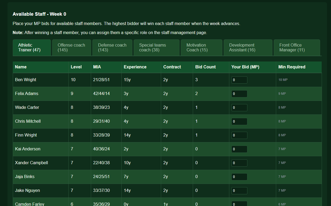The width and height of the screenshot is (331, 206).
Task: Switch to the Offense coach tab
Action: click(71, 48)
